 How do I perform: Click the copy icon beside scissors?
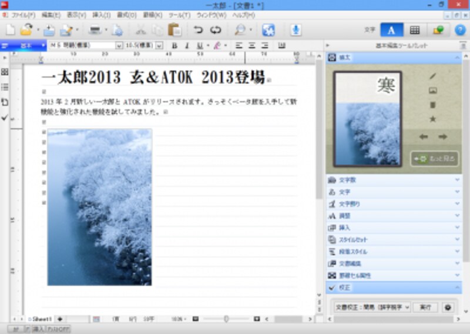pos(157,30)
